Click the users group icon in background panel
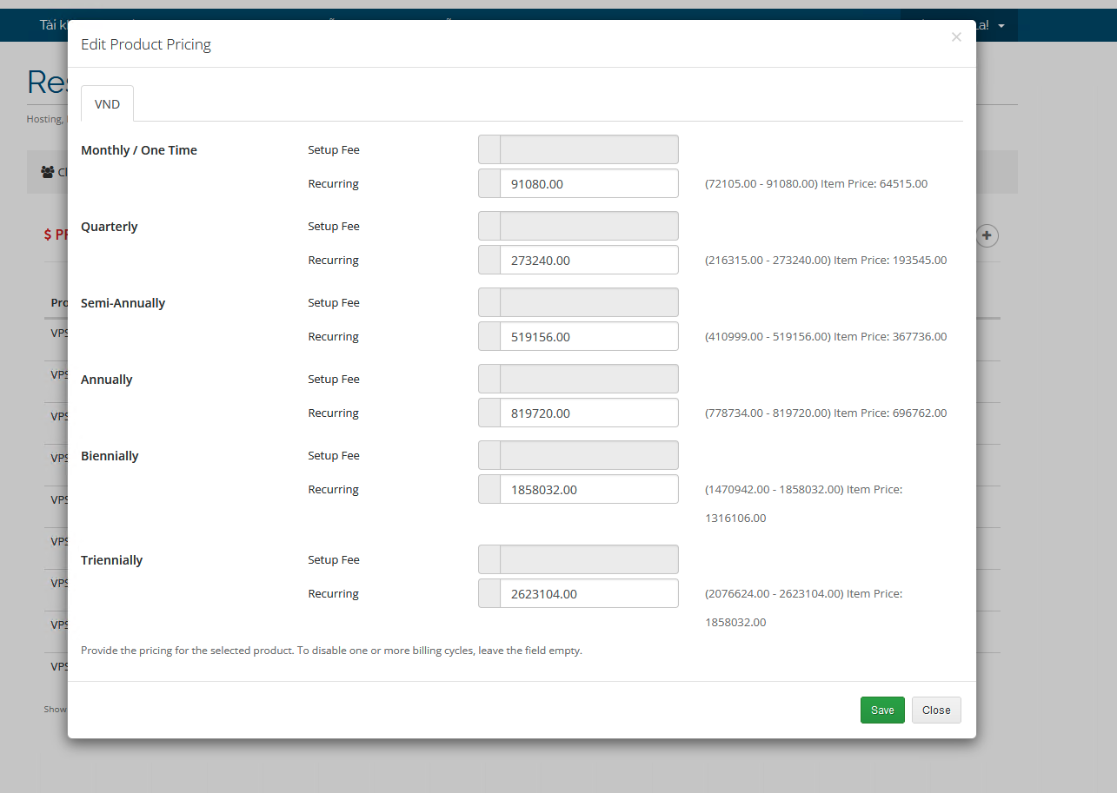This screenshot has width=1117, height=793. [48, 172]
